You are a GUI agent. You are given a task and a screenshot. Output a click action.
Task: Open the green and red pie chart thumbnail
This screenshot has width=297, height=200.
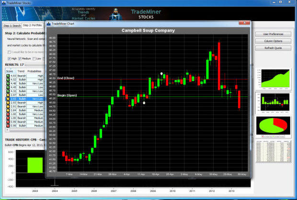click(274, 127)
